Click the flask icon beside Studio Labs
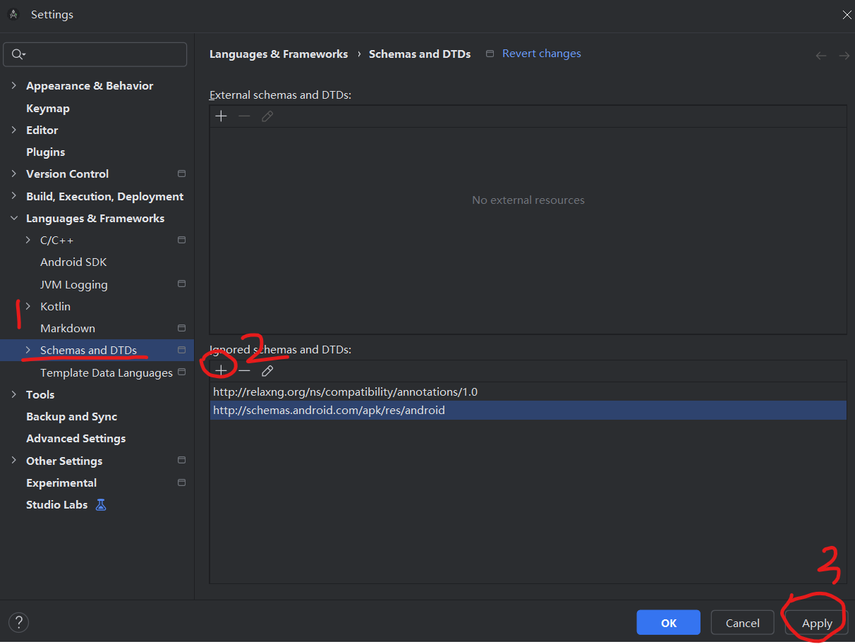 pos(100,504)
